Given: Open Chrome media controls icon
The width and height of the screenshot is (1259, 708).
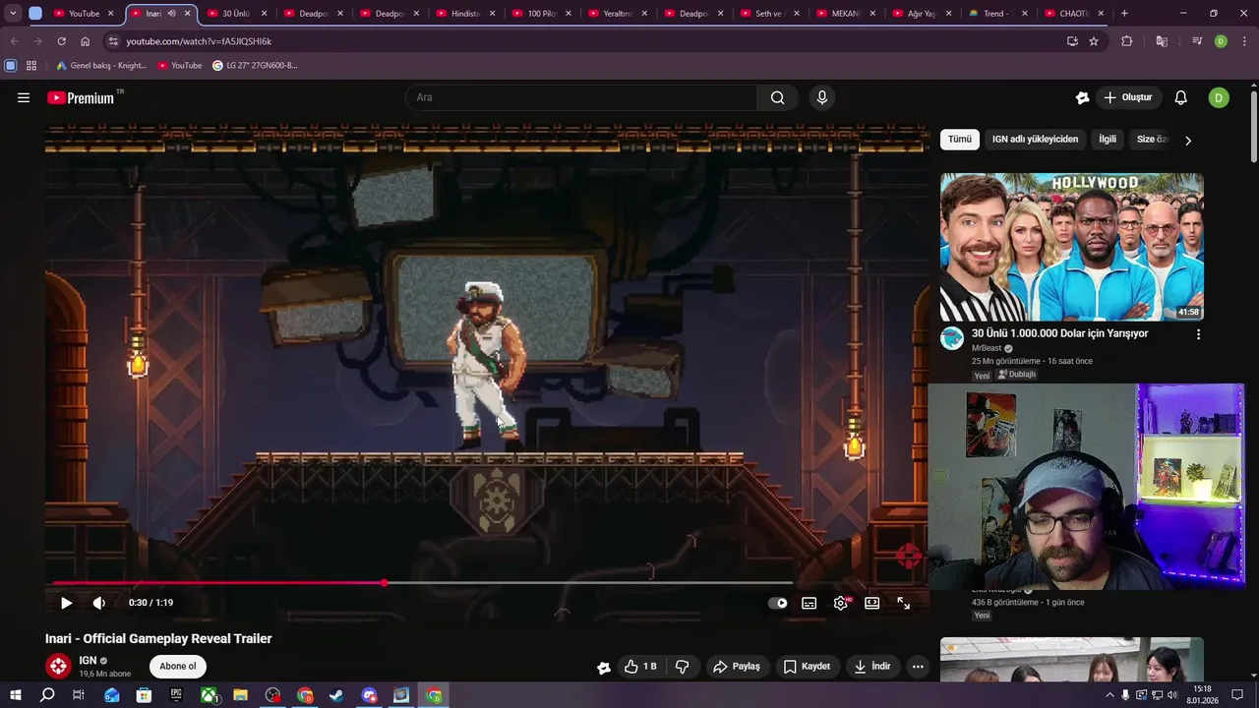Looking at the screenshot, I should coord(1197,41).
